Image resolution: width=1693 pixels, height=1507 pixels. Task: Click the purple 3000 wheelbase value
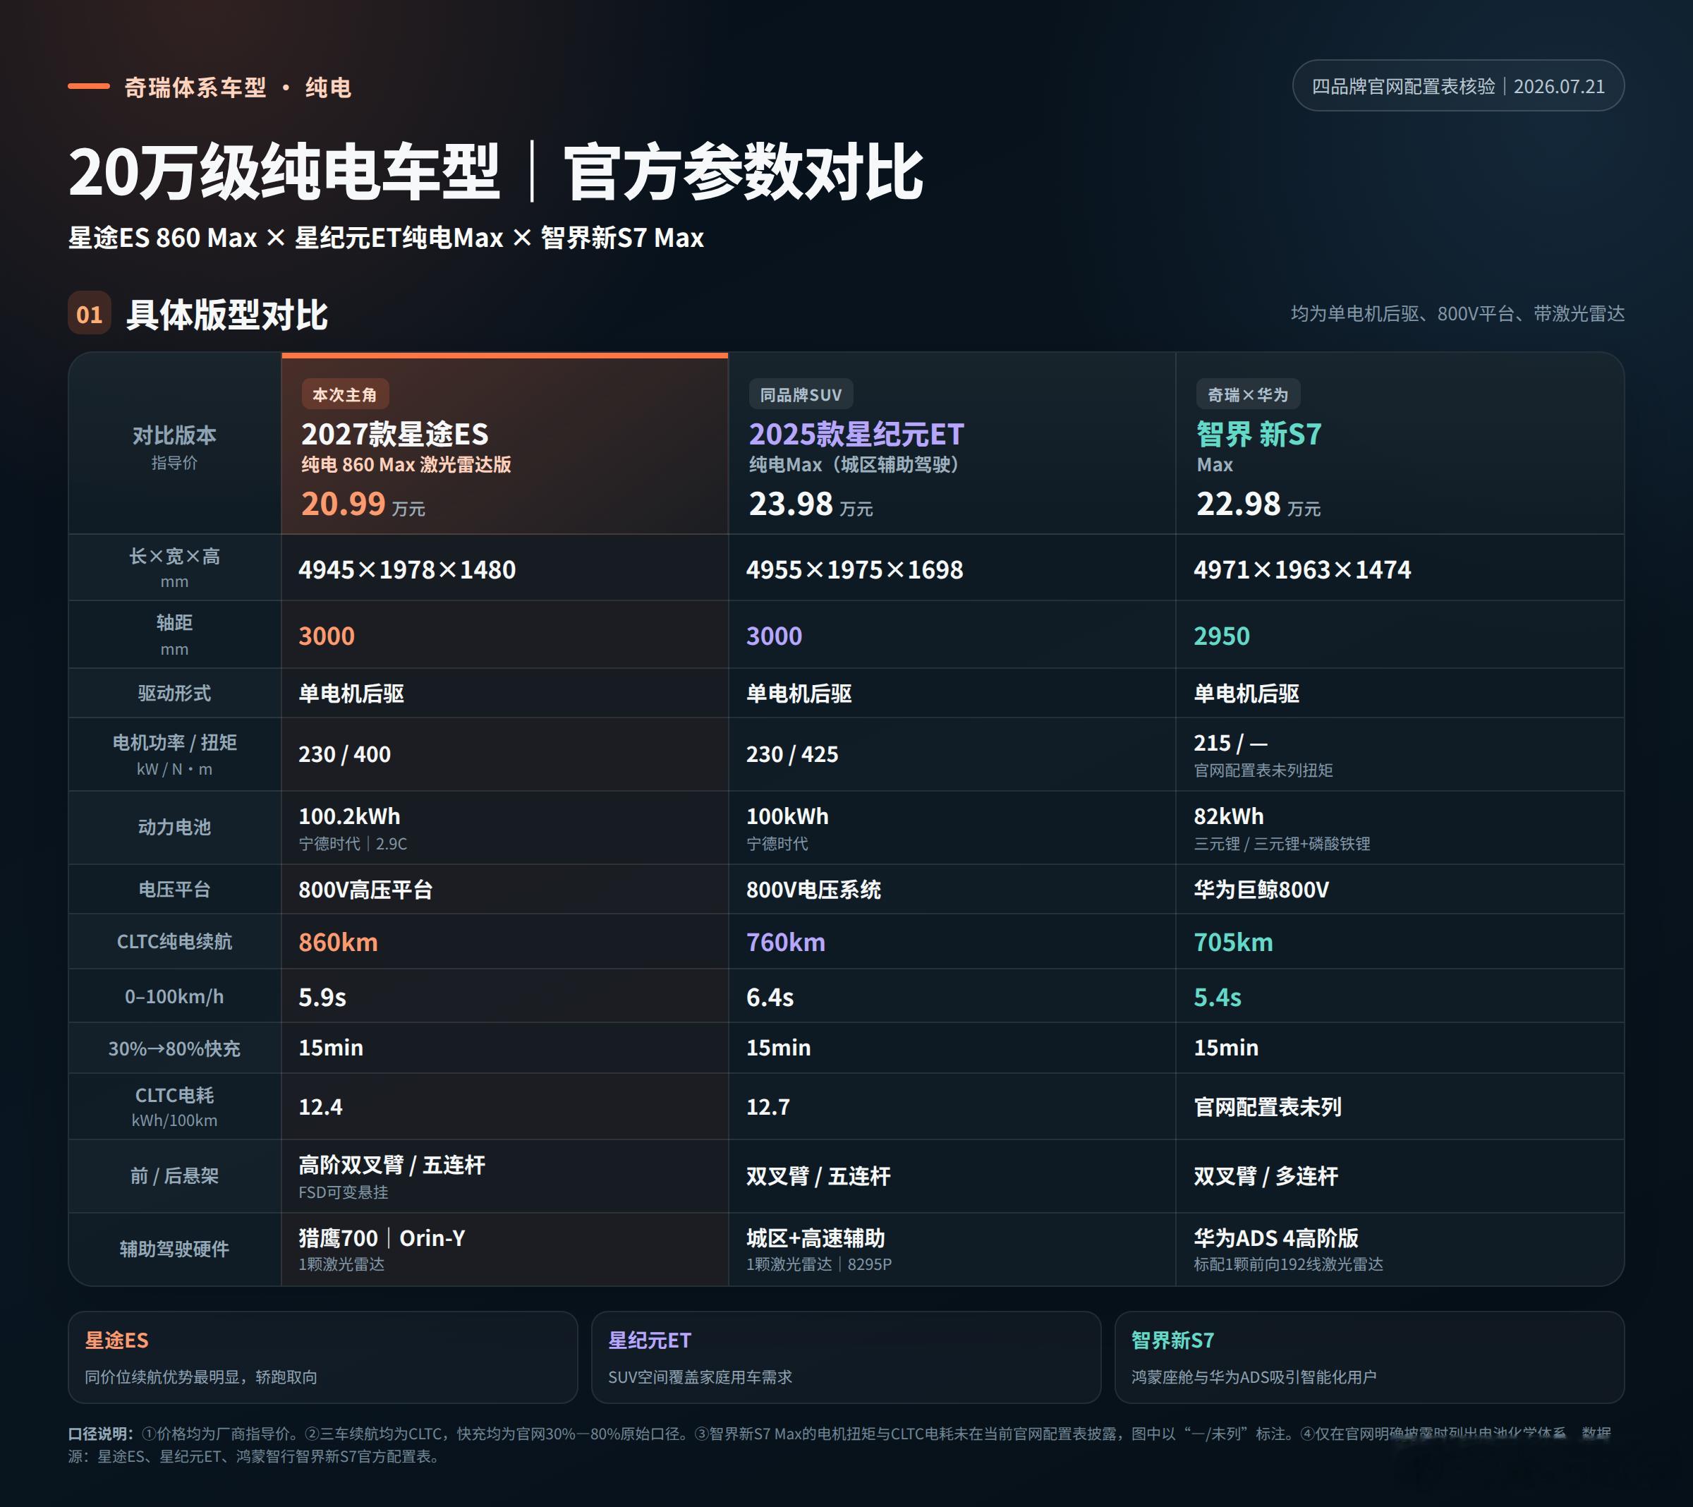(774, 636)
